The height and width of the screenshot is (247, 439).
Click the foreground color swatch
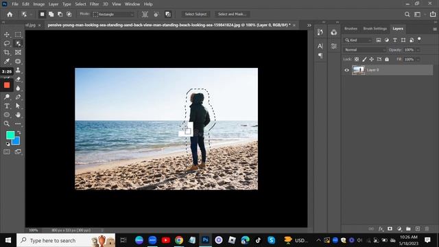click(x=10, y=135)
